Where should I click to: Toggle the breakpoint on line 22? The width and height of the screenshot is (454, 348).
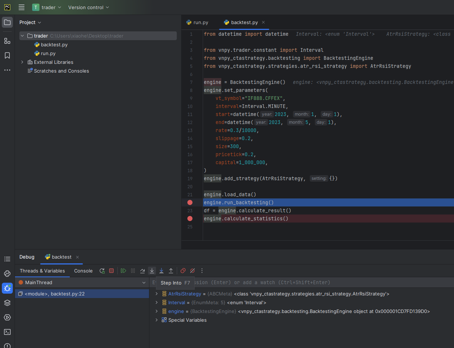coord(190,202)
